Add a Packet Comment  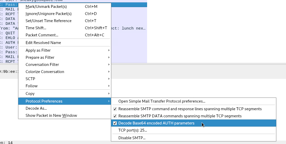coord(42,35)
